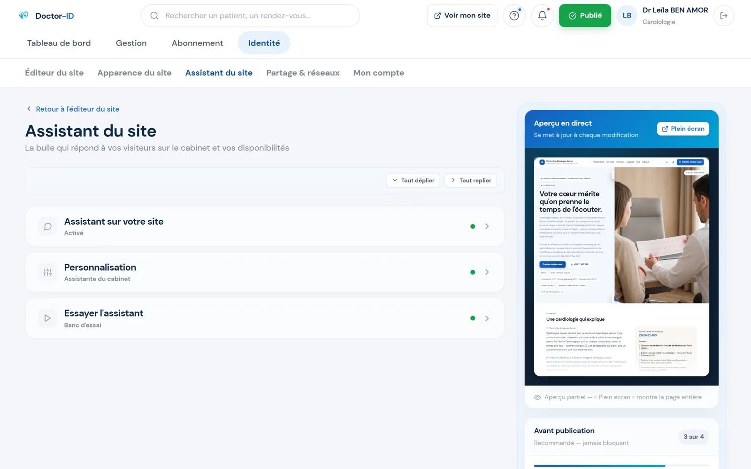Viewport: 751px width, 469px height.
Task: Click the green status dot on Personnalisation
Action: point(473,272)
